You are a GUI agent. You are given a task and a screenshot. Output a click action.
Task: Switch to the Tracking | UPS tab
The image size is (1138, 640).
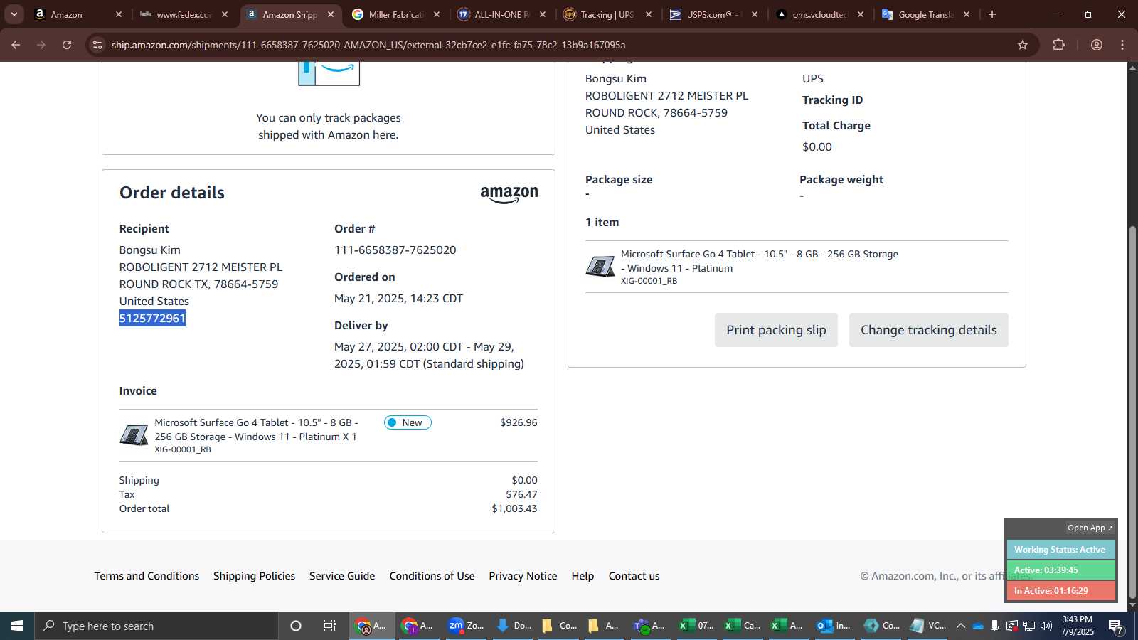click(607, 14)
